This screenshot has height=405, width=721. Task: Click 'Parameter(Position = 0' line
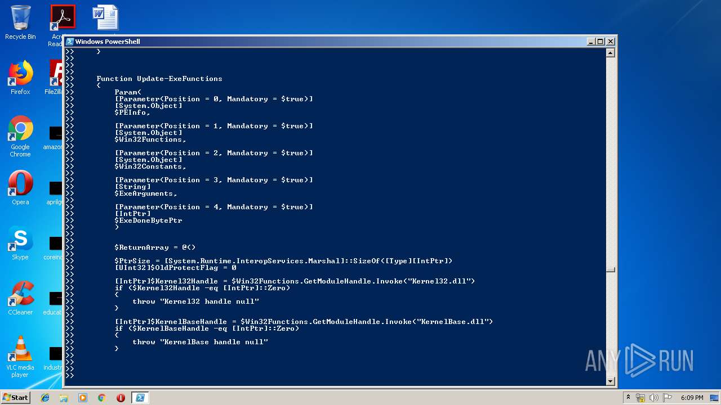(x=213, y=99)
